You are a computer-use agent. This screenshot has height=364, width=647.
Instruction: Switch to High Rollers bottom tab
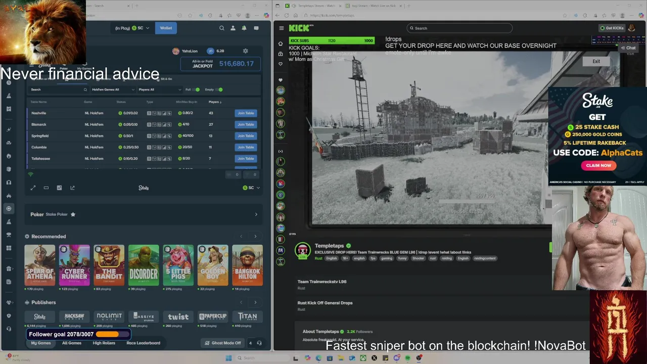point(104,343)
